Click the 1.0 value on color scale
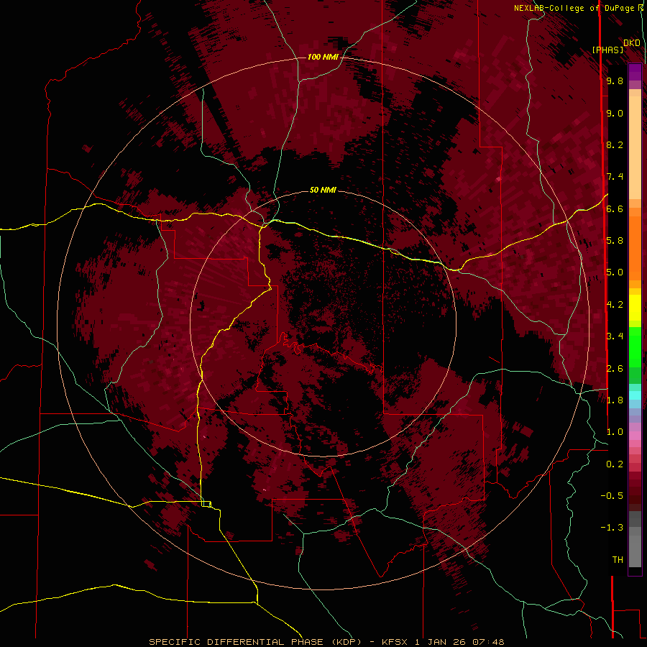The image size is (647, 647). (x=615, y=432)
